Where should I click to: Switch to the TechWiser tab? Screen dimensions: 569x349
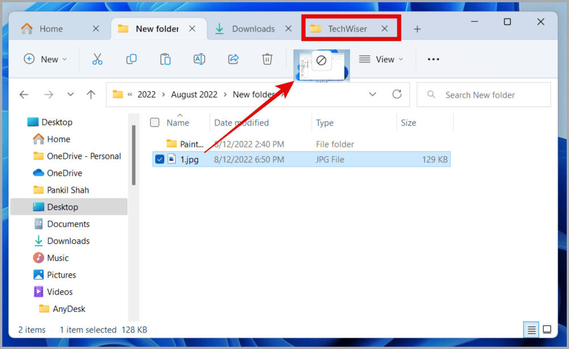[348, 29]
